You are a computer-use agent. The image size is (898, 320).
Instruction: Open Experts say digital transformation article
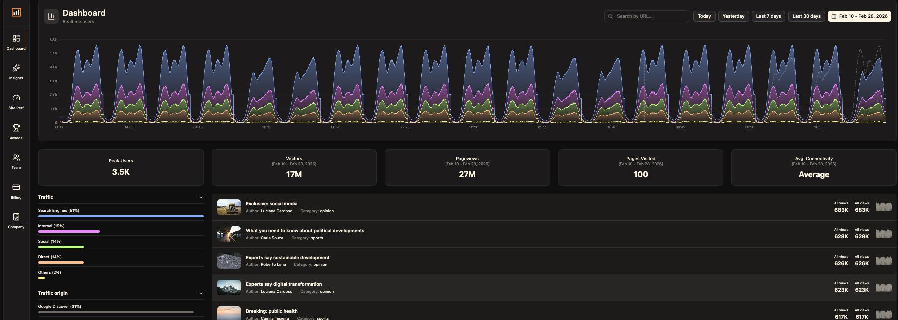284,284
